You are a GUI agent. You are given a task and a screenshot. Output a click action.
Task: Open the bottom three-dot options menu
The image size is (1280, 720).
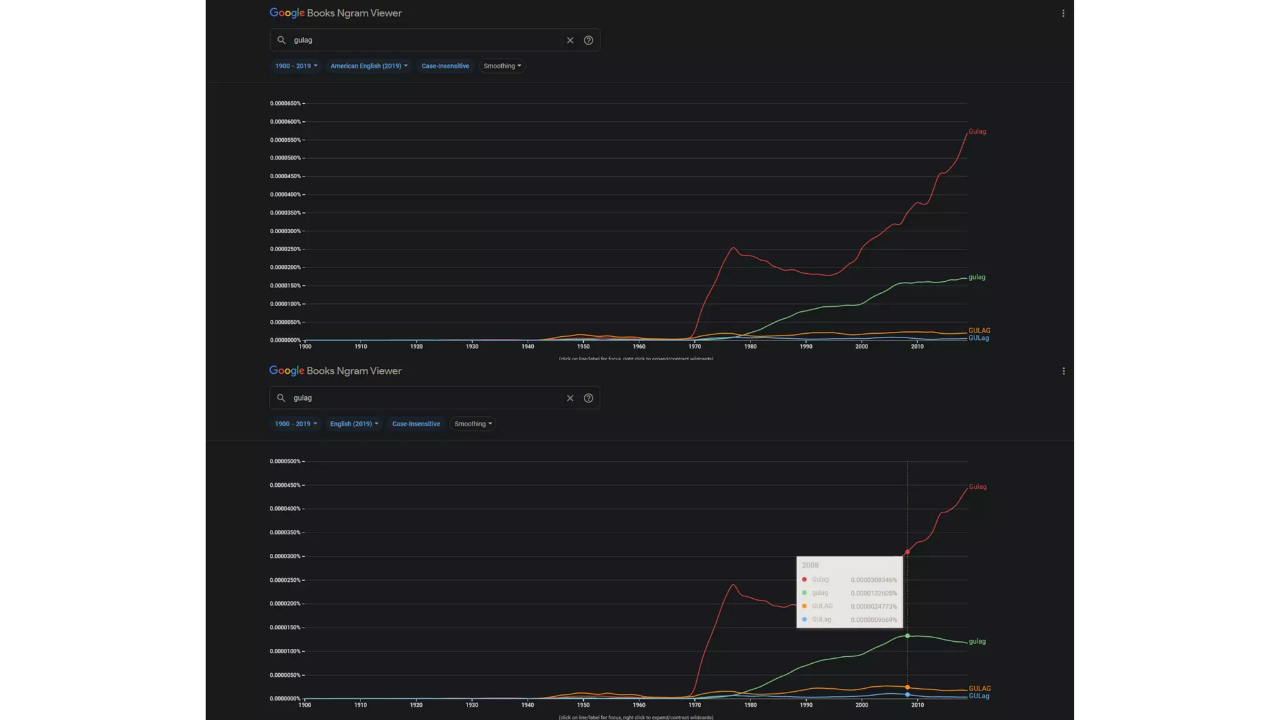click(1063, 371)
